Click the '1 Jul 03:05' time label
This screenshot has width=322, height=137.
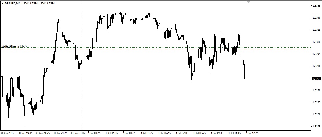[129, 133]
